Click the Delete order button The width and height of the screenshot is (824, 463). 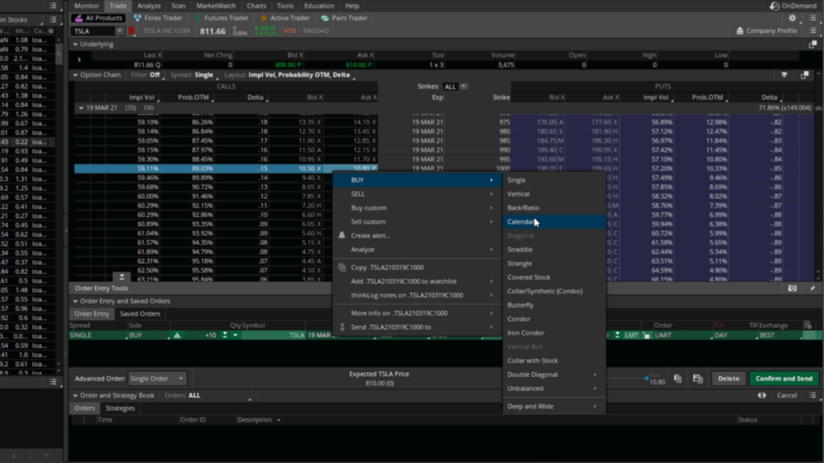[728, 379]
